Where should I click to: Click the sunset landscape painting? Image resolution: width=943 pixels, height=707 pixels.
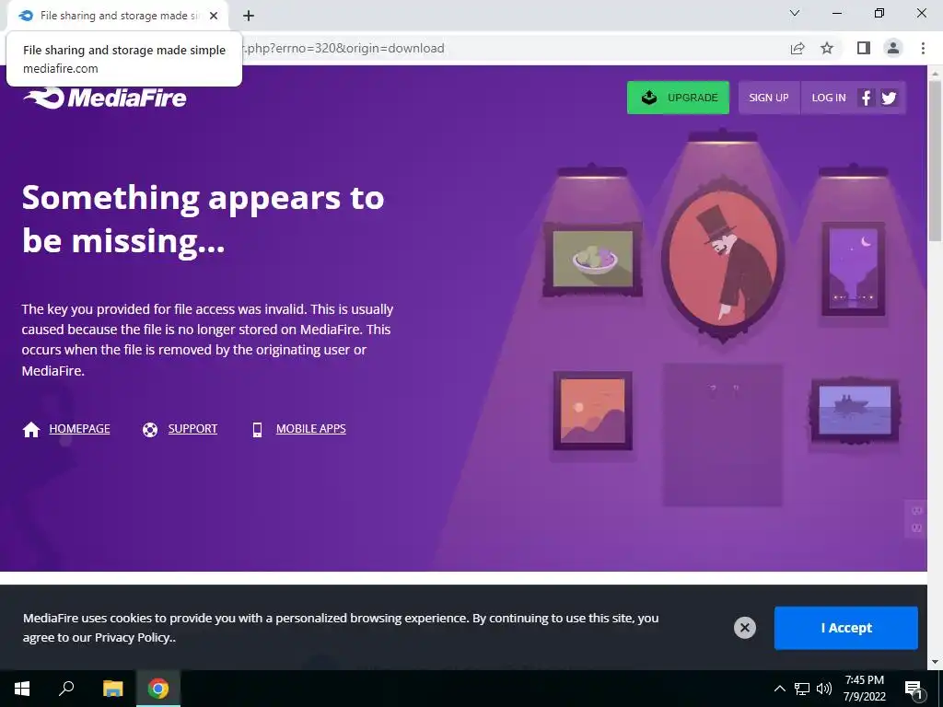tap(593, 411)
